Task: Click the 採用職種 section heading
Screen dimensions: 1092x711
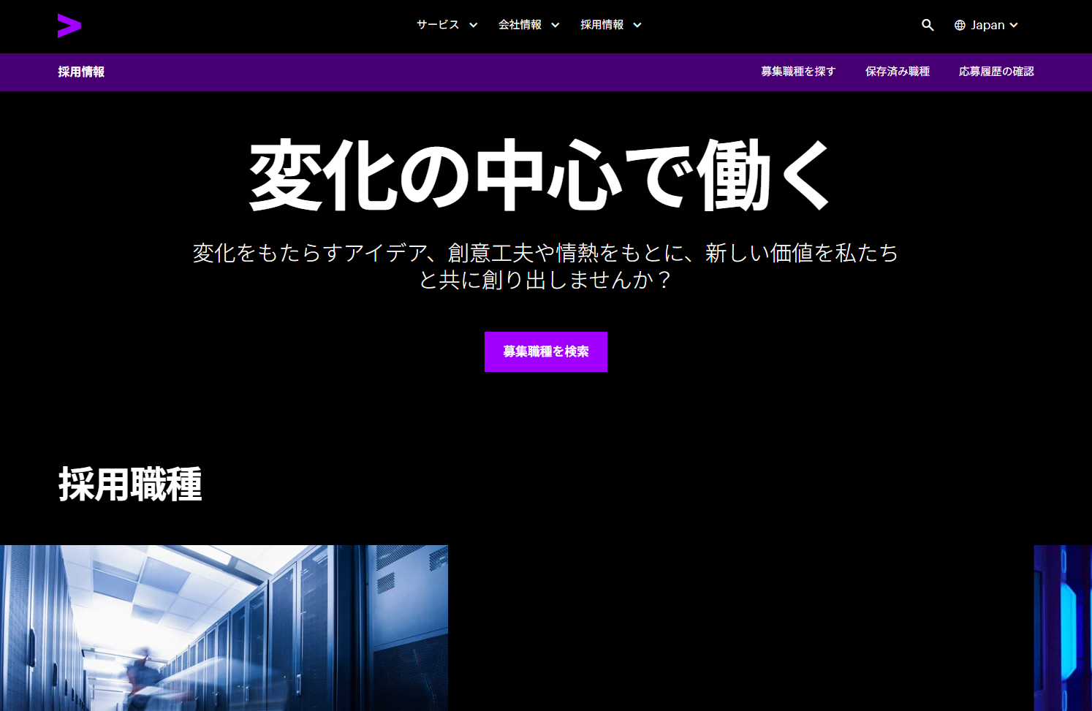Action: (130, 484)
